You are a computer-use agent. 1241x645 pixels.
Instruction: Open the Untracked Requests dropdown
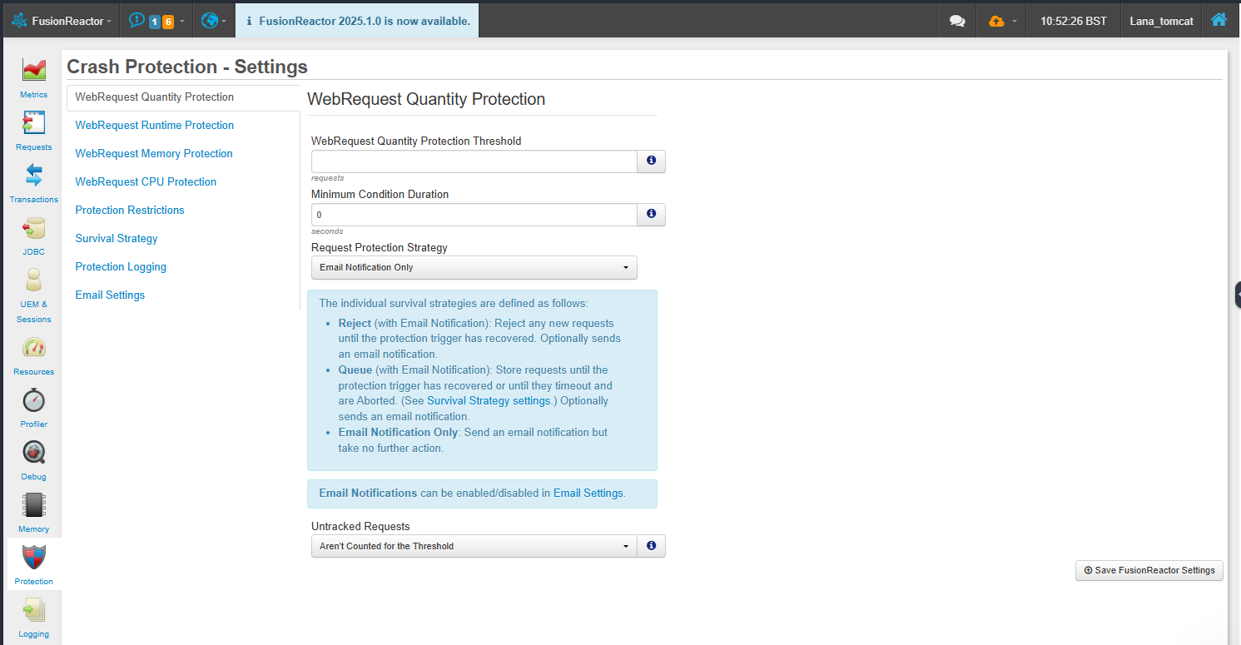pos(474,546)
